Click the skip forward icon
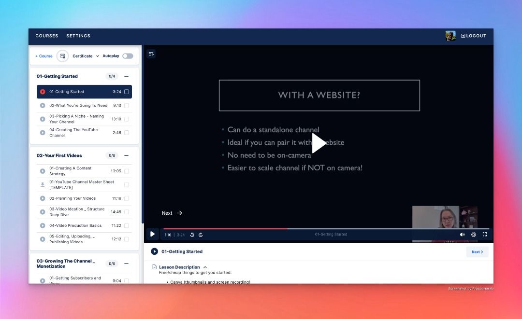This screenshot has height=319, width=522. click(x=201, y=235)
